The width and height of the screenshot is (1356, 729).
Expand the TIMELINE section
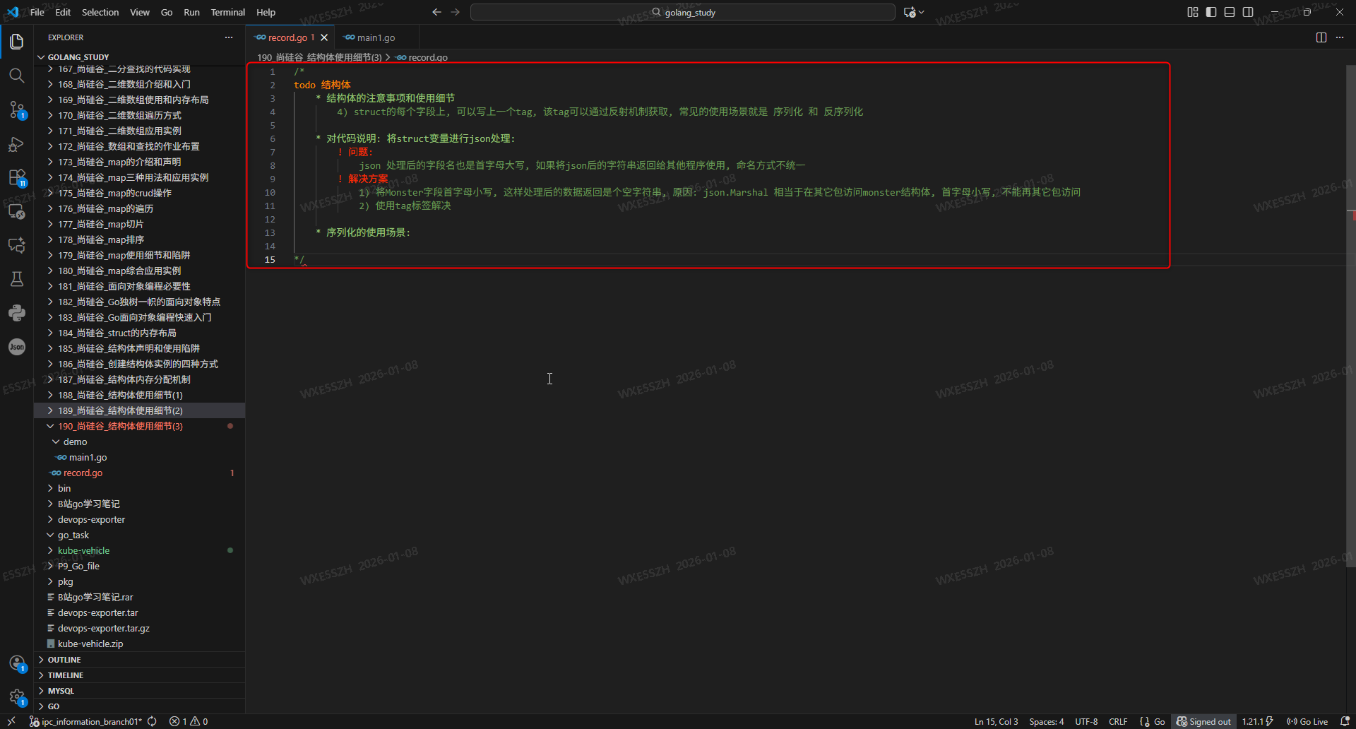140,675
